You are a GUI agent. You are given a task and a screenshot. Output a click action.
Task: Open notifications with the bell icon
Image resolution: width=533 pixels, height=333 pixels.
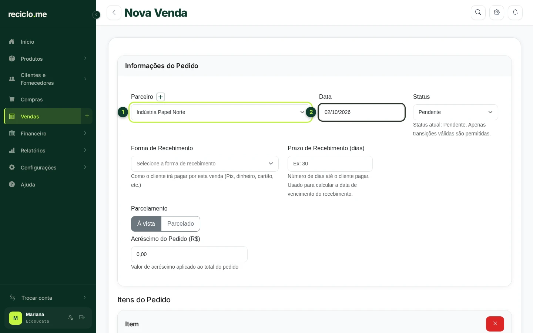[x=515, y=13]
